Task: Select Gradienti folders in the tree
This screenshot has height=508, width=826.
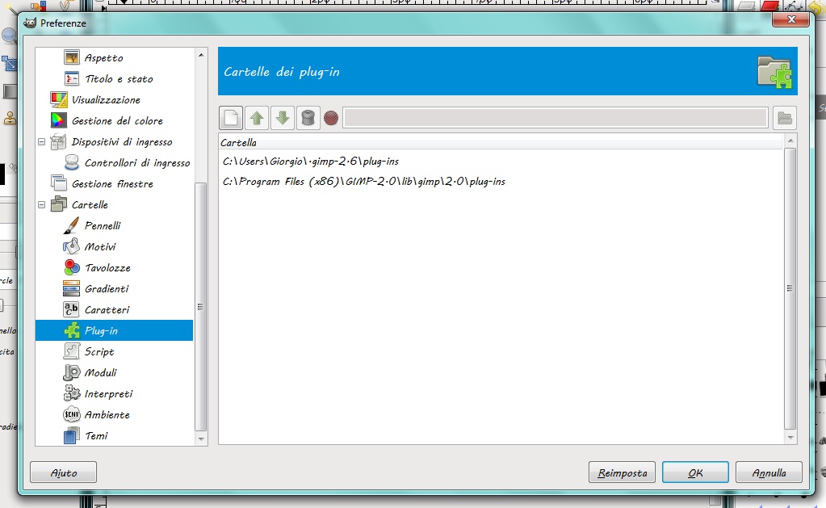Action: 107,289
